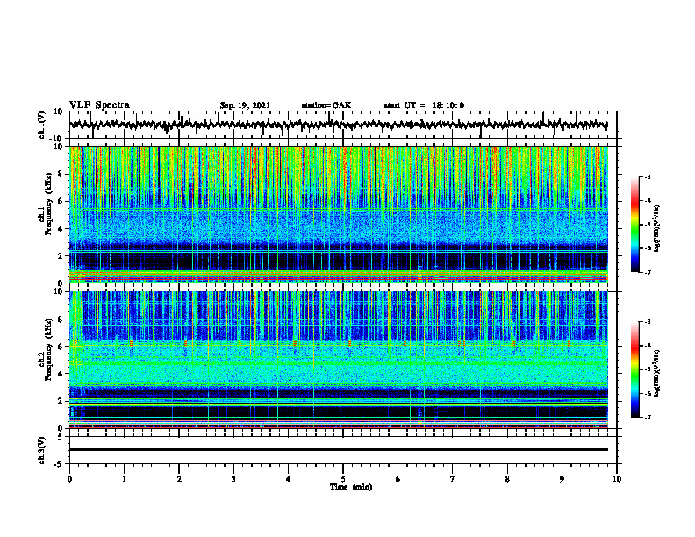Select the "start UT = 18:10:0" text
The width and height of the screenshot is (695, 537).
coord(424,105)
